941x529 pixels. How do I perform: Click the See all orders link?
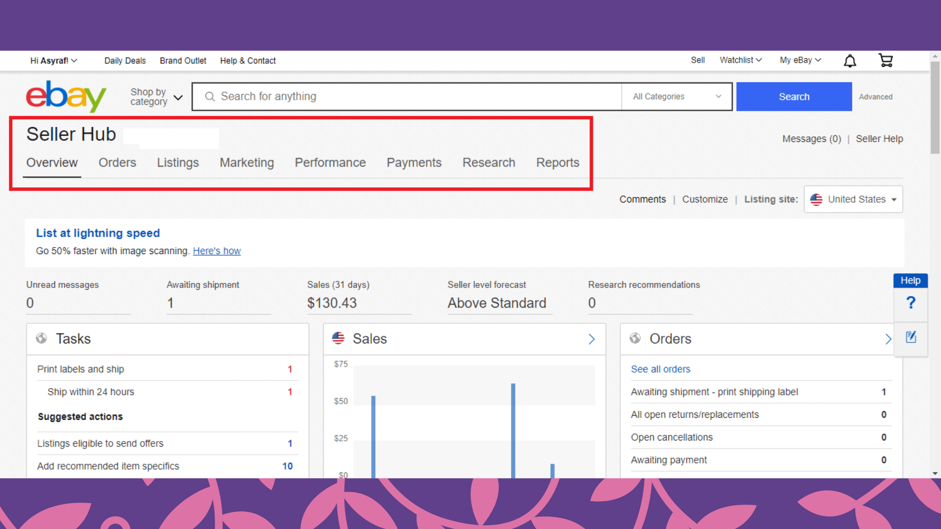tap(660, 369)
